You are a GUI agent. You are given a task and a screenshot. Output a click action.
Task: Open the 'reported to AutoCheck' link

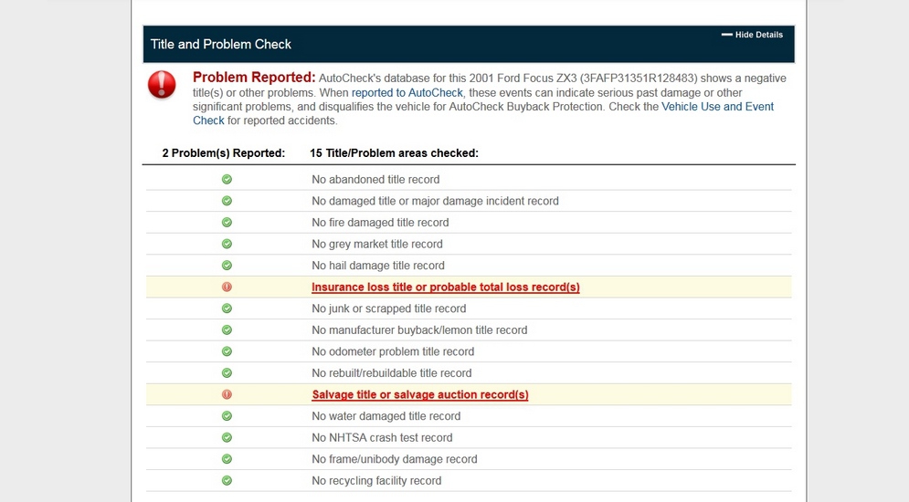(407, 92)
